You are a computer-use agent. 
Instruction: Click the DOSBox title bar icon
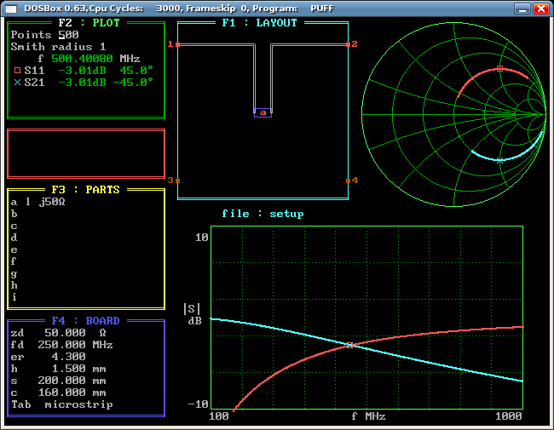point(11,9)
